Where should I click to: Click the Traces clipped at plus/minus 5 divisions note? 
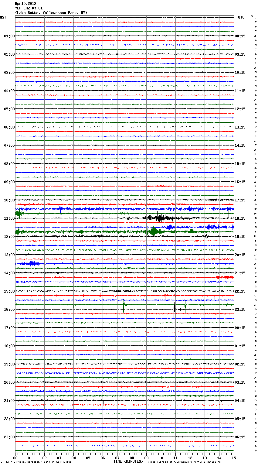183,462
